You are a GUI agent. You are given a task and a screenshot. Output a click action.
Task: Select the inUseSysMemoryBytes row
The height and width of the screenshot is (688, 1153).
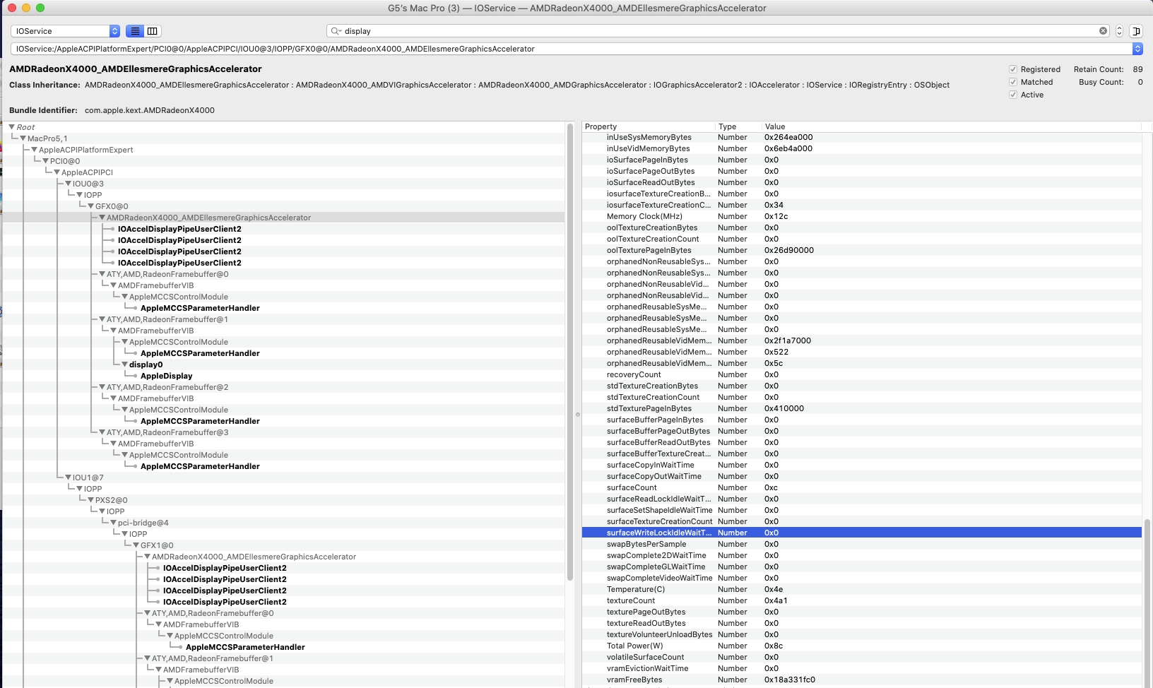point(861,137)
